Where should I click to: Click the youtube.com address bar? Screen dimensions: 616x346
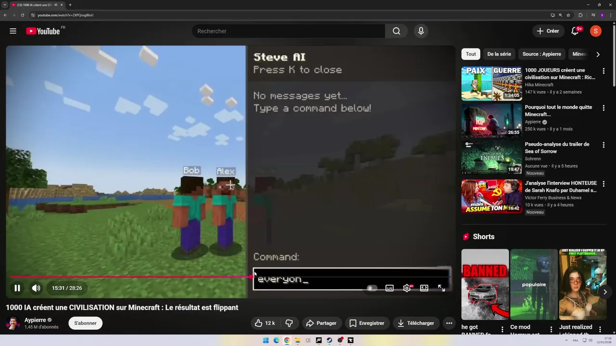(289, 15)
